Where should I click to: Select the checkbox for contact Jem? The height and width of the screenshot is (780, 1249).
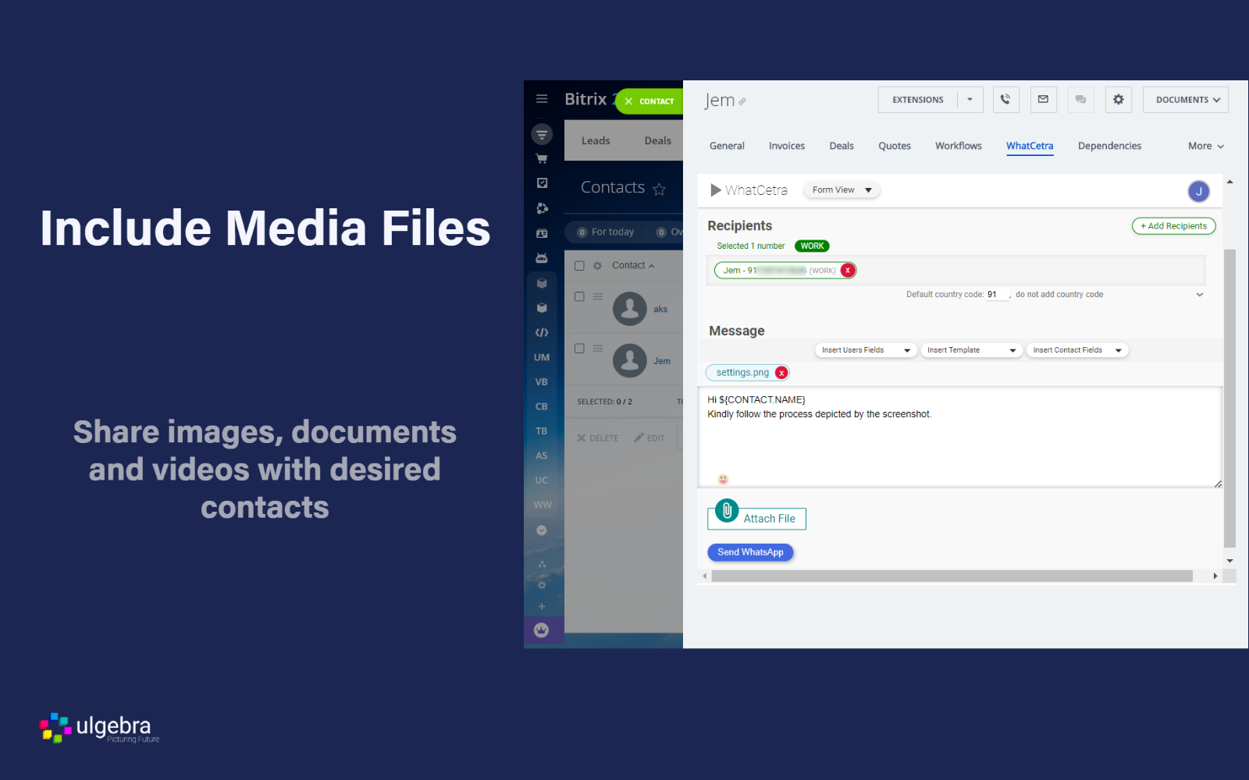tap(579, 349)
